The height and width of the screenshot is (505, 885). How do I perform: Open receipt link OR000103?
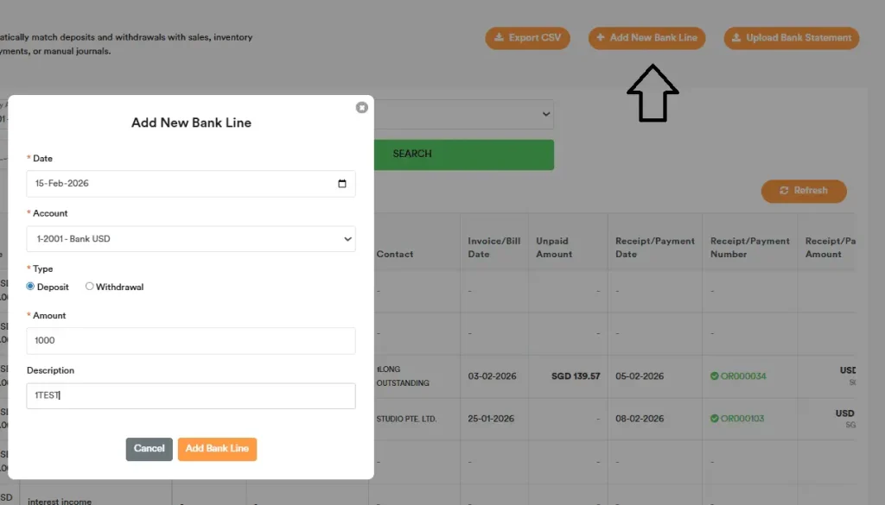point(743,419)
